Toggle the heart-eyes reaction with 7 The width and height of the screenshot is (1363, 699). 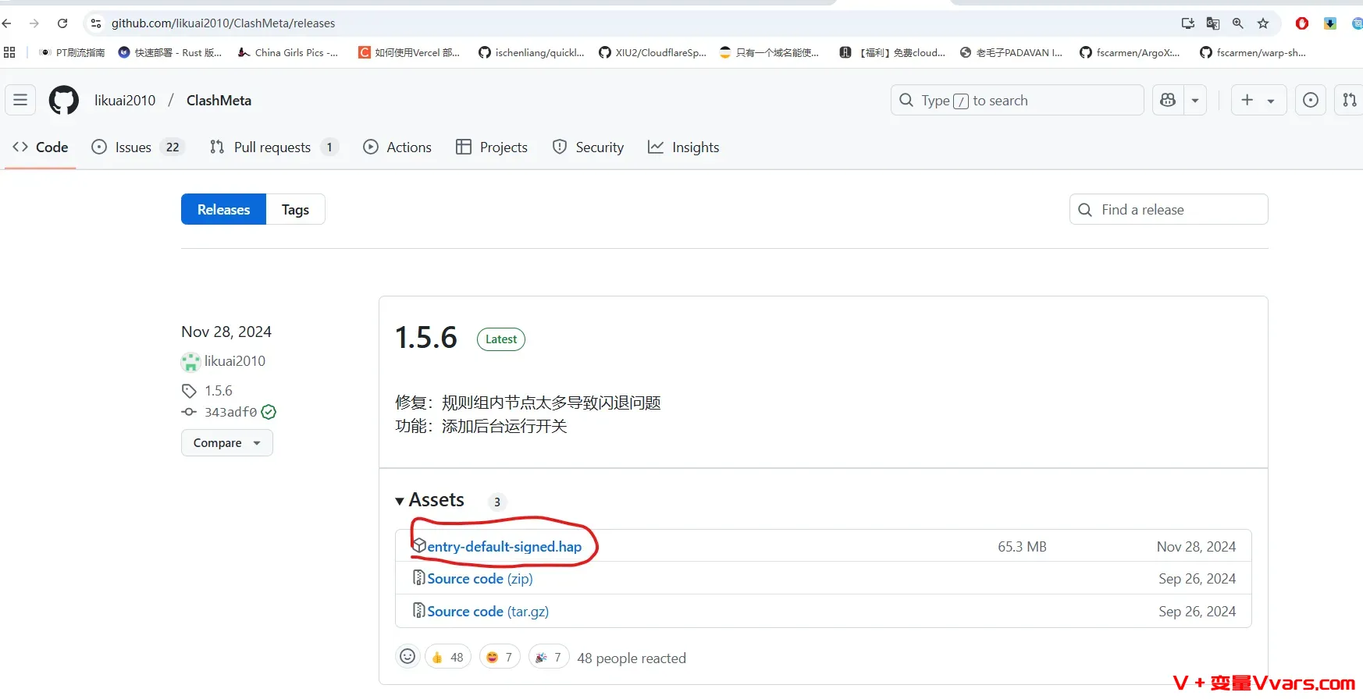tap(500, 657)
